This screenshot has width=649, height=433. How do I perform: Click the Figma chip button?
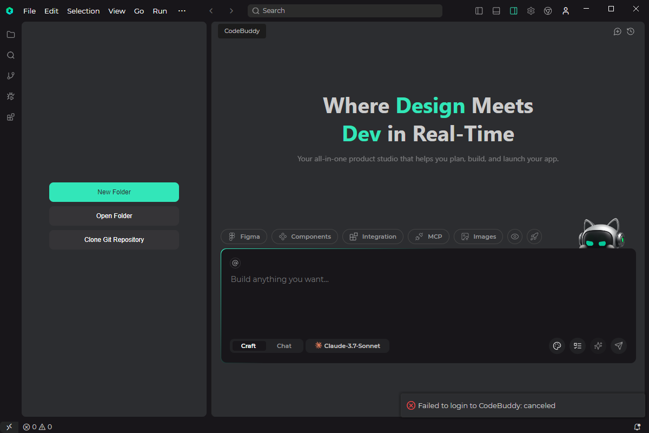(x=244, y=237)
